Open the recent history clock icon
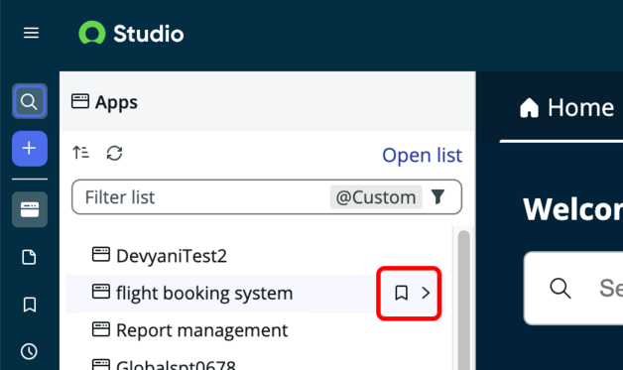Image resolution: width=623 pixels, height=370 pixels. tap(29, 351)
